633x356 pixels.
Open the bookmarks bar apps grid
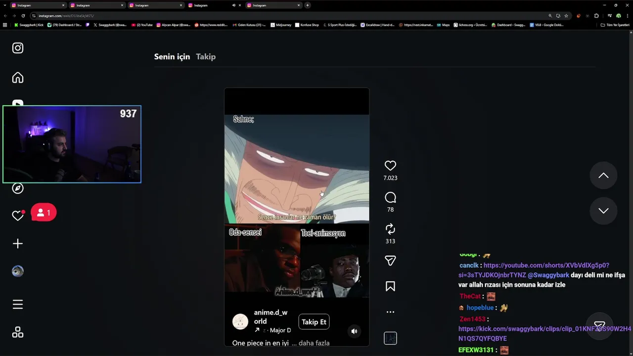(x=5, y=25)
